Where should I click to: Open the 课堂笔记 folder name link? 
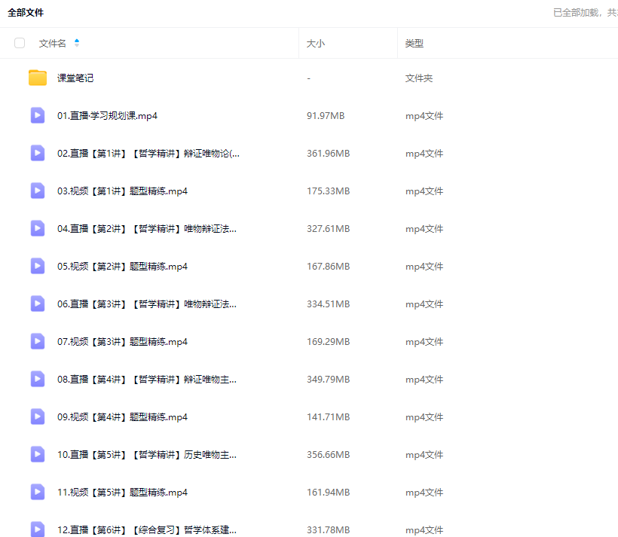(x=75, y=78)
